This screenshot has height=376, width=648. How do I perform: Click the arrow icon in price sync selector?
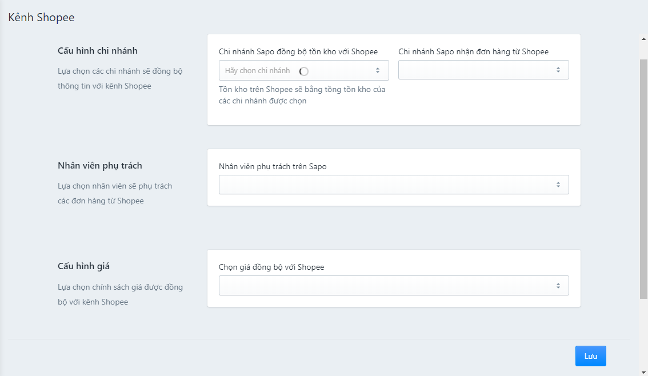coord(558,286)
